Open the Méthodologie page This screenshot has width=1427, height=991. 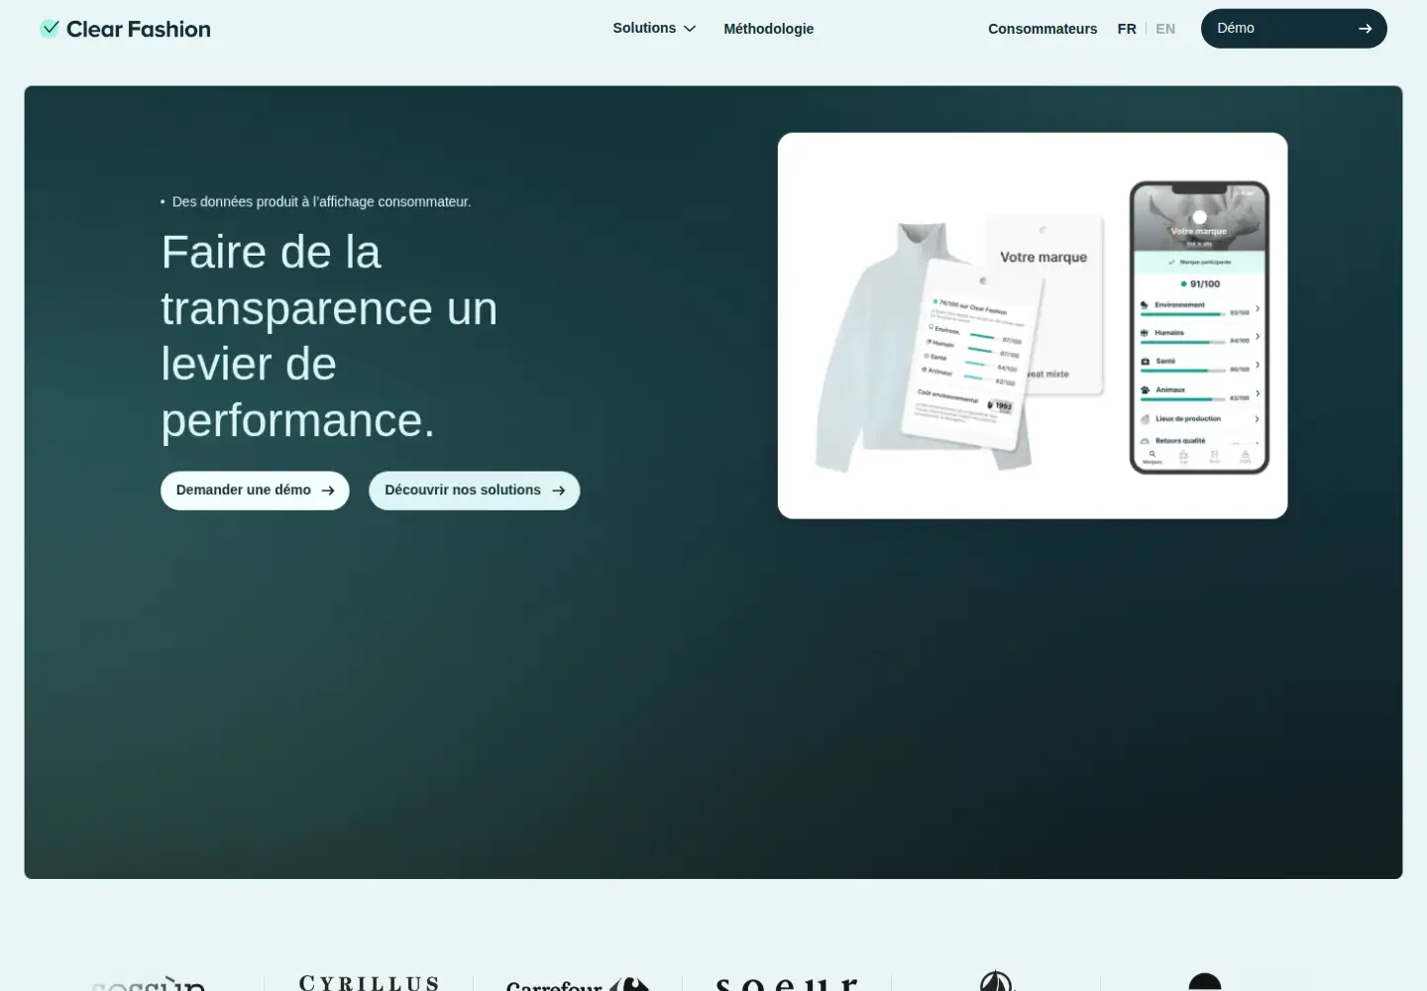pos(769,29)
